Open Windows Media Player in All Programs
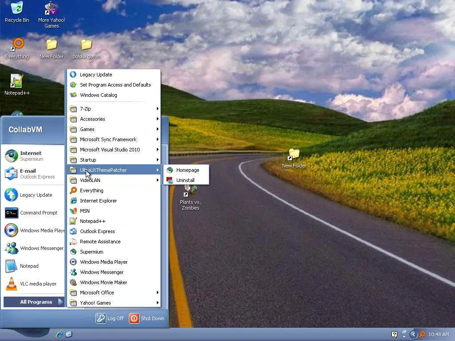The height and width of the screenshot is (341, 455). (x=114, y=262)
